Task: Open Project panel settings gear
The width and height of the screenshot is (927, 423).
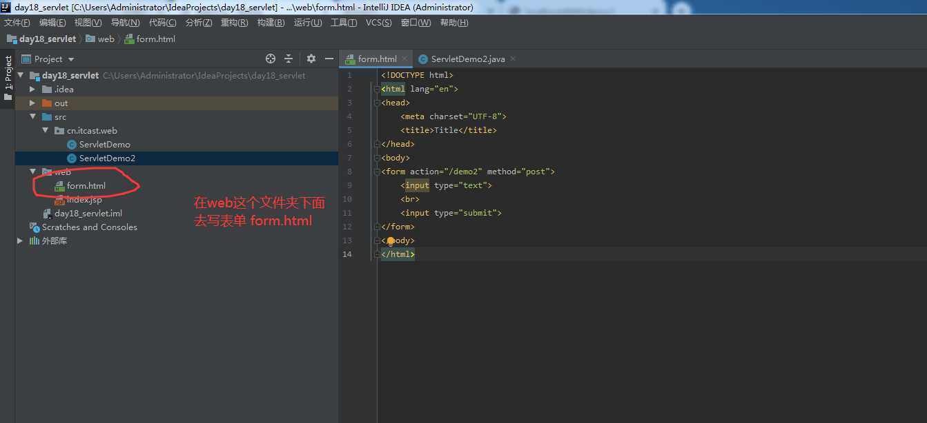Action: pyautogui.click(x=311, y=59)
